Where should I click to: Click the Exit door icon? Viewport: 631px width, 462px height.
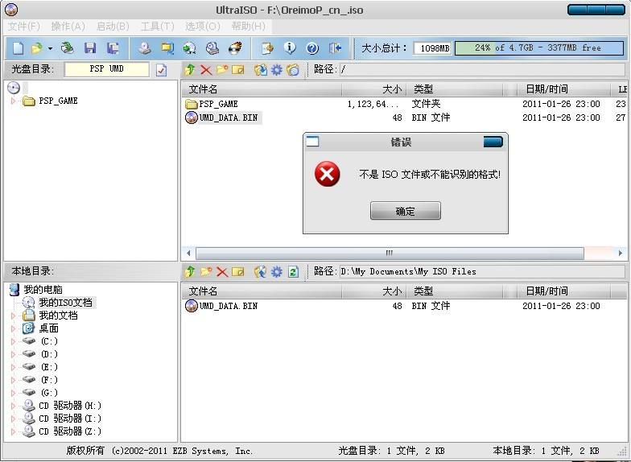[x=335, y=48]
